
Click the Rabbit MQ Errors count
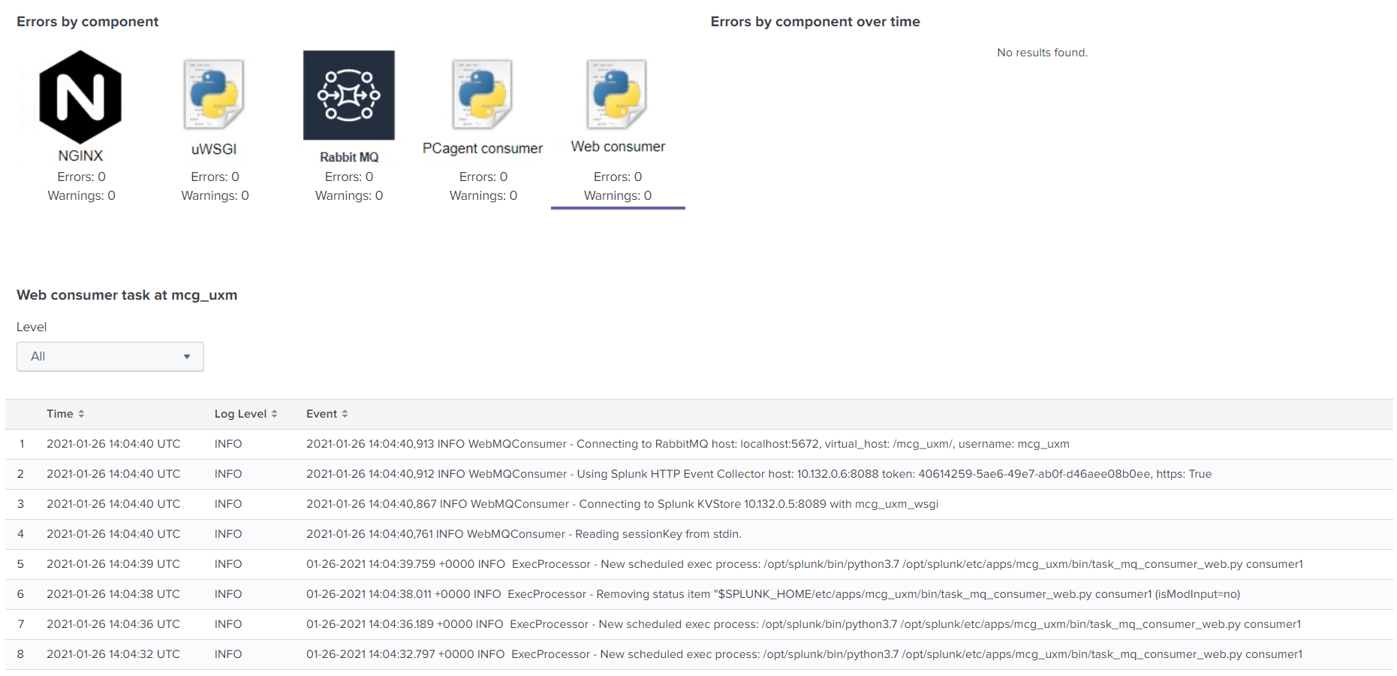pos(348,177)
